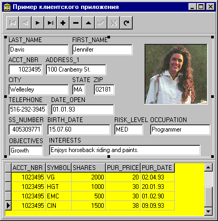Image resolution: width=218 pixels, height=221 pixels.
Task: Select row indicator for EMC row
Action: [x=8, y=196]
